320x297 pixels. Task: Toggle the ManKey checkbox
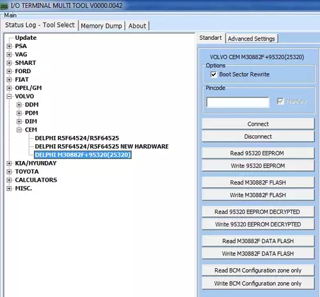click(280, 101)
